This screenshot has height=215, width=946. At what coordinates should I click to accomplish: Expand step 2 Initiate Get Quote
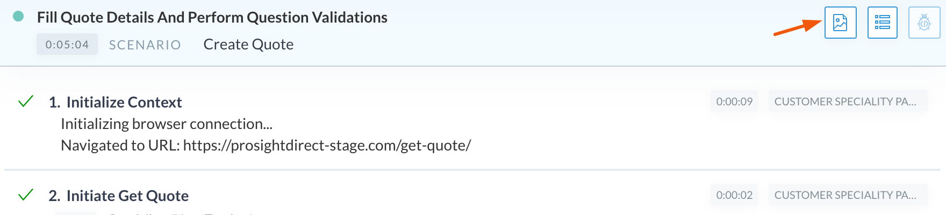coord(119,196)
